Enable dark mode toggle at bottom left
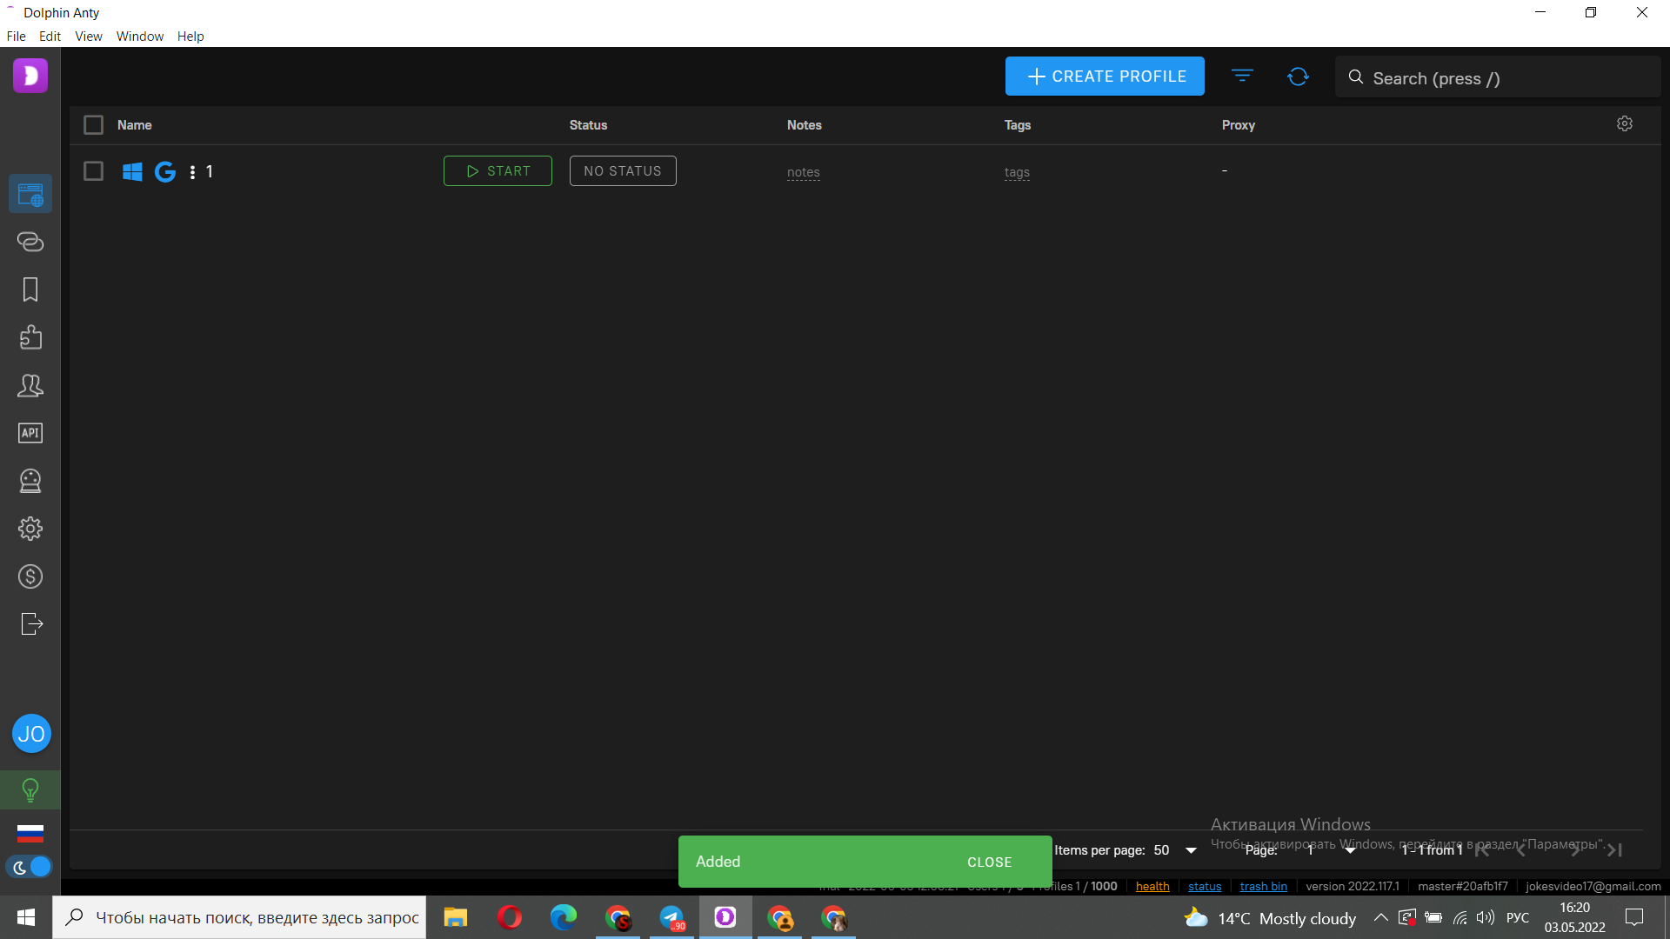 pyautogui.click(x=31, y=868)
